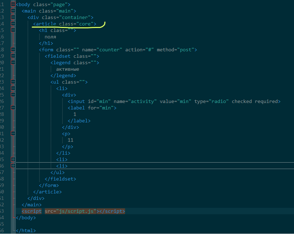Collapse the ul block fold marker
The height and width of the screenshot is (234, 294).
click(13, 82)
